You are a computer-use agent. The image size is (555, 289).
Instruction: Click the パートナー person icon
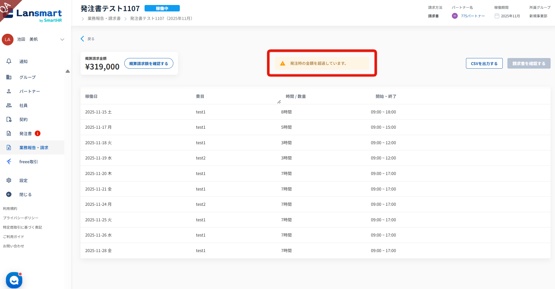(9, 91)
